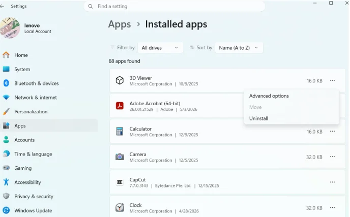350x217 pixels.
Task: Click the Camera app name
Action: tap(138, 154)
